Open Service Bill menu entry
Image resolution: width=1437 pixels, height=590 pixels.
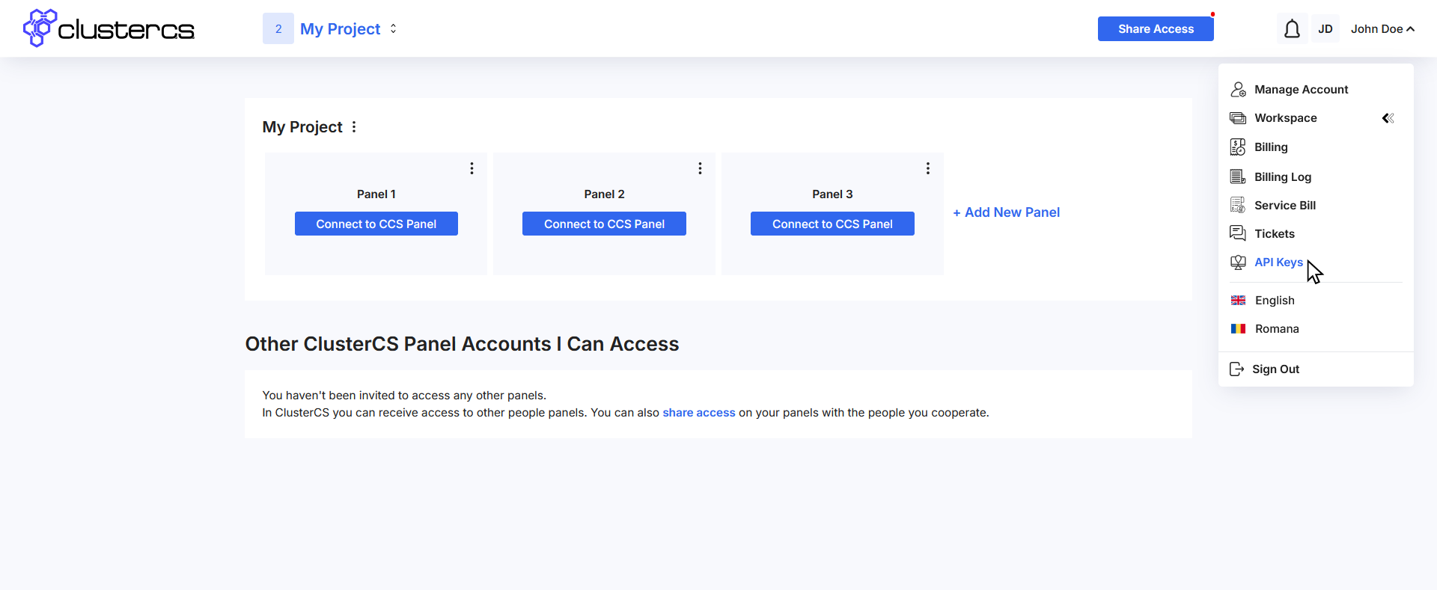[1285, 205]
